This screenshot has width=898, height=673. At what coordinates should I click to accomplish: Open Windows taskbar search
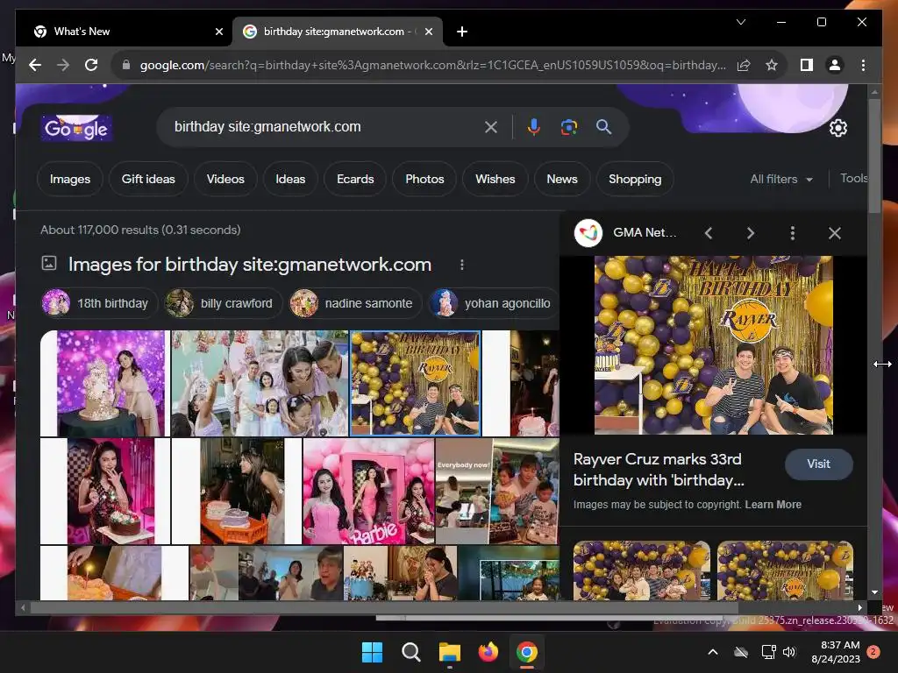[410, 652]
